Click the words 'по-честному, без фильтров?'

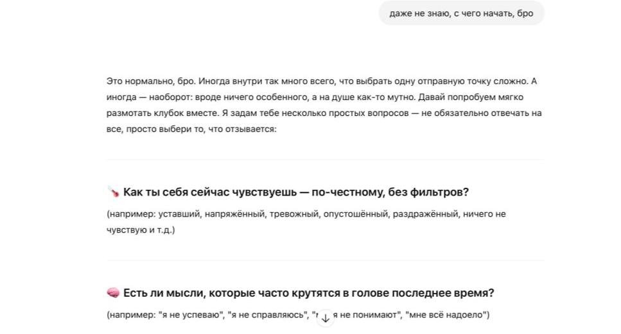(390, 192)
